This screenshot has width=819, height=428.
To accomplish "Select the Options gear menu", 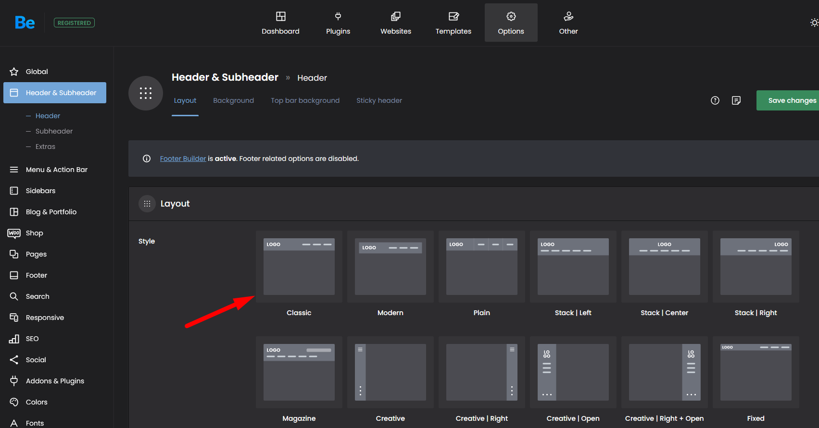I will point(511,23).
